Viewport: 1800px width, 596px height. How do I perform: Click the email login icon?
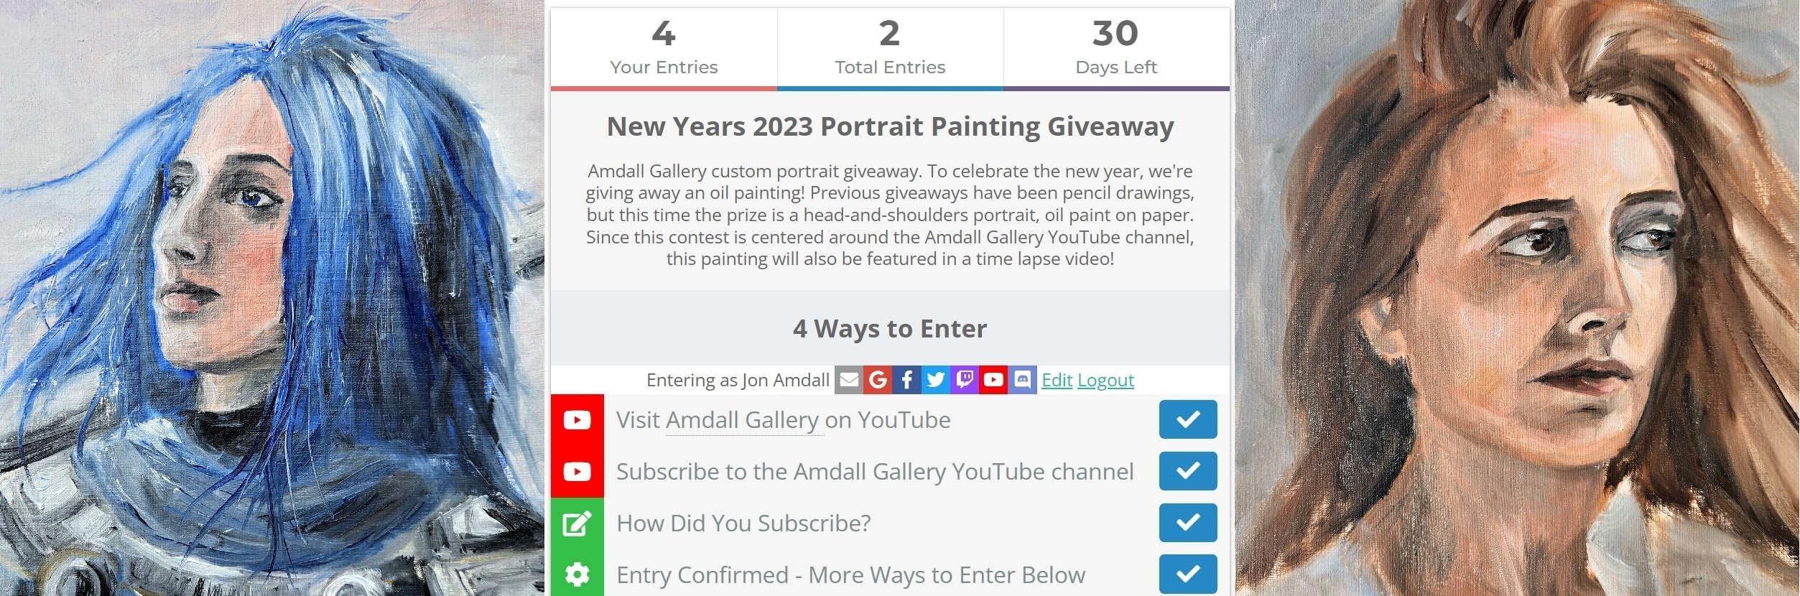coord(849,380)
